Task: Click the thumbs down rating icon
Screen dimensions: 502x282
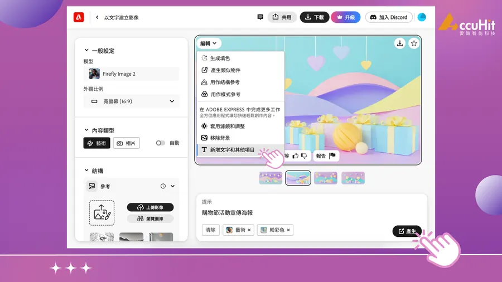Action: point(304,155)
